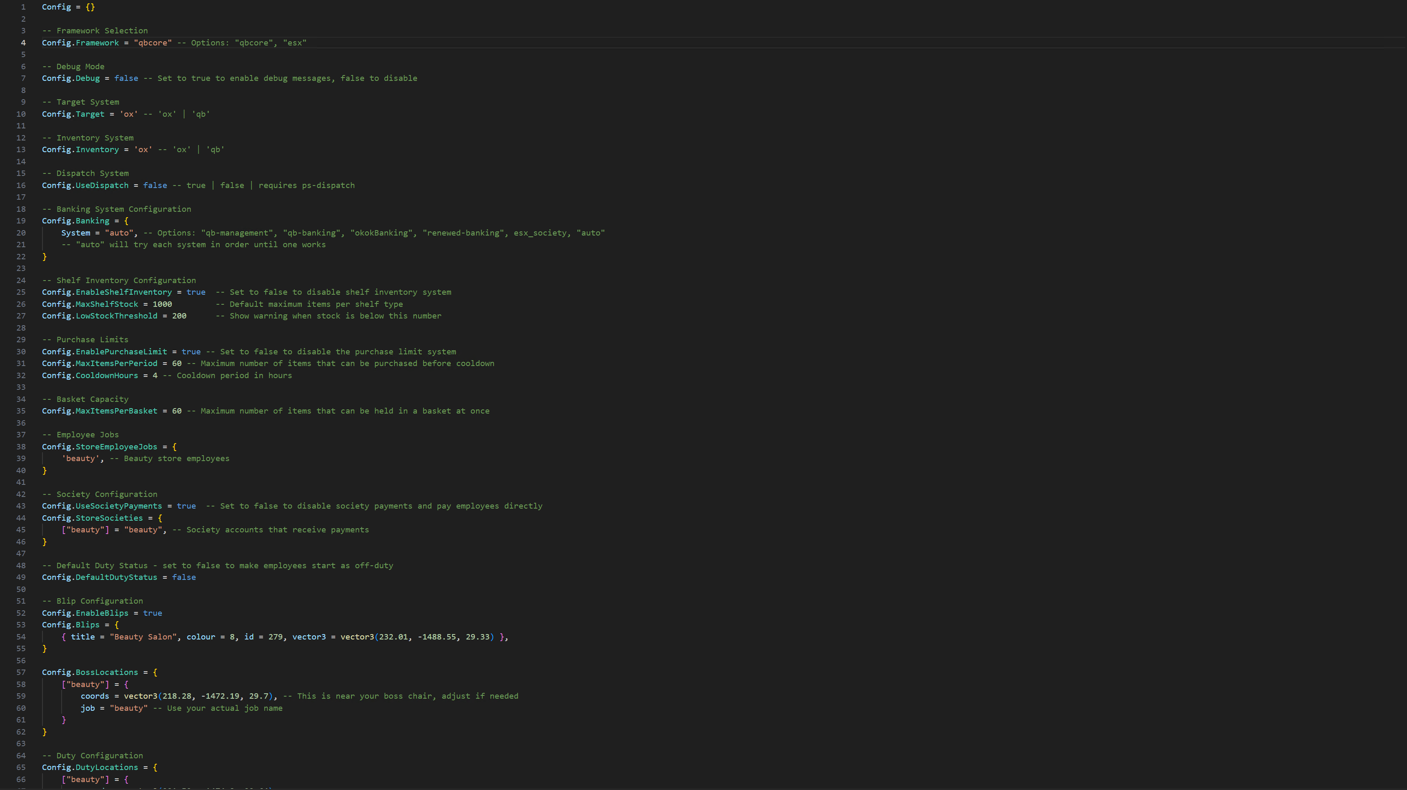Click the "Beauty Salon" blip title string
1407x790 pixels.
143,637
